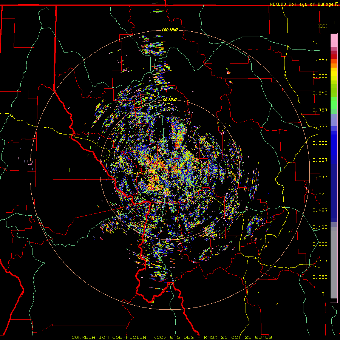Click the 0.947 legend value

[x=320, y=59]
